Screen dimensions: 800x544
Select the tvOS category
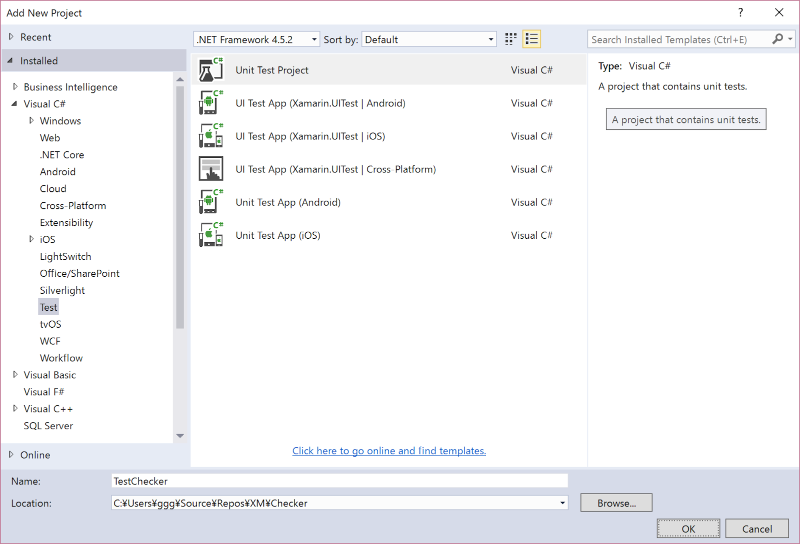point(50,324)
